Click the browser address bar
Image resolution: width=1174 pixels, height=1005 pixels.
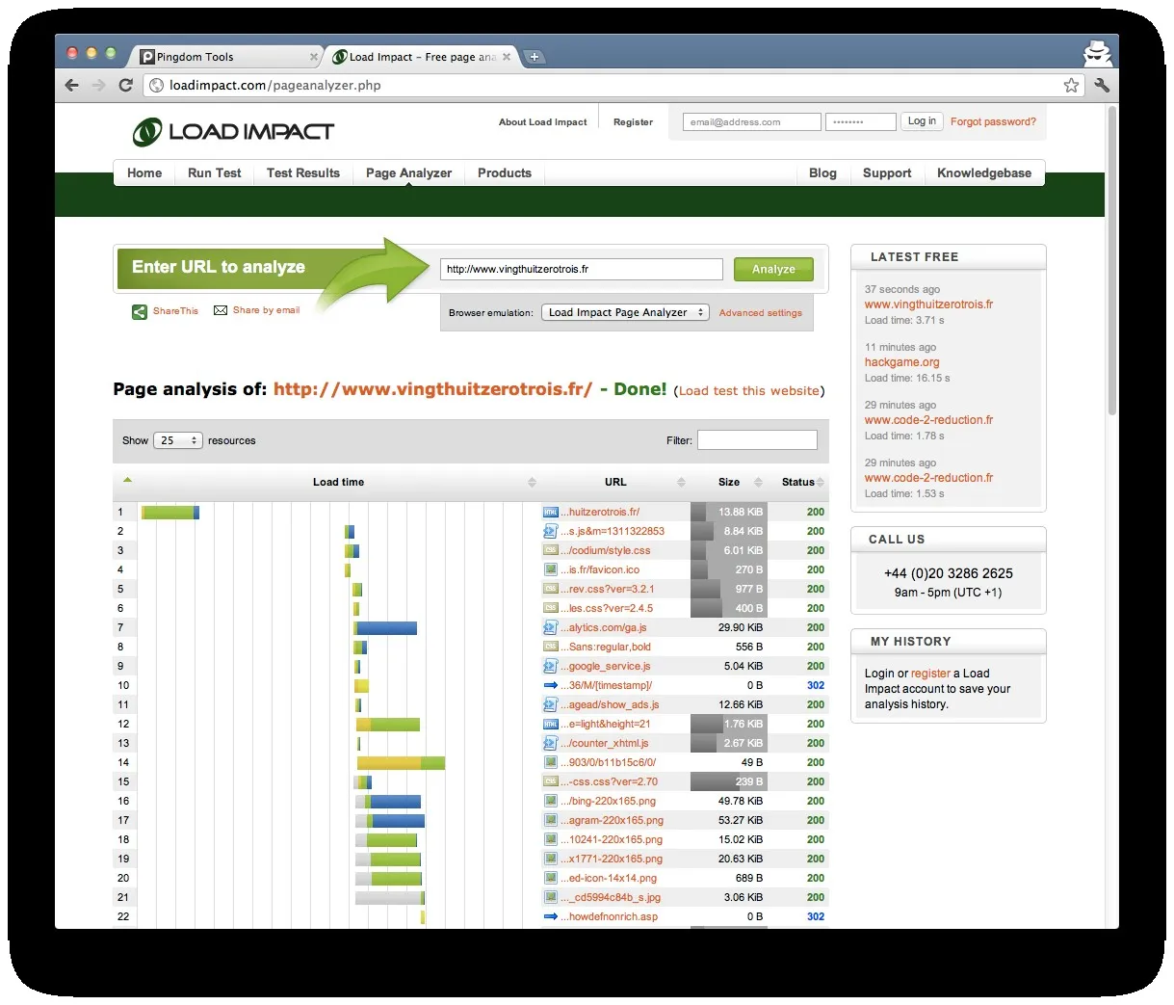click(x=614, y=85)
